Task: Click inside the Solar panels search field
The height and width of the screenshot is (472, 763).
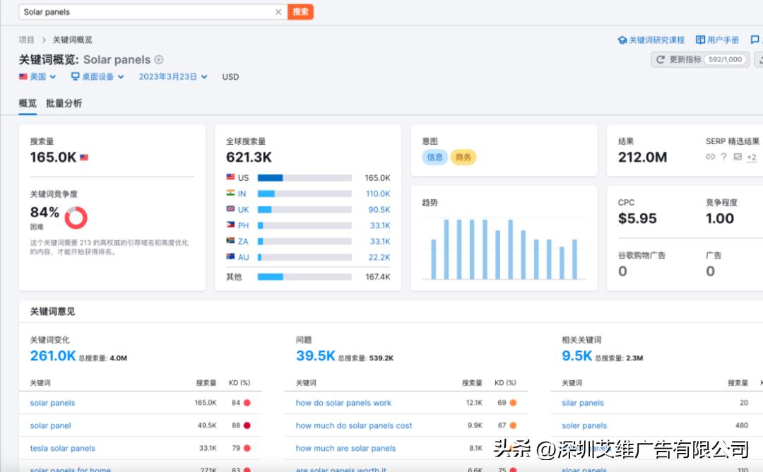Action: (x=141, y=11)
